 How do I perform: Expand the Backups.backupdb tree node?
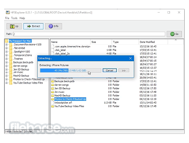7,62
